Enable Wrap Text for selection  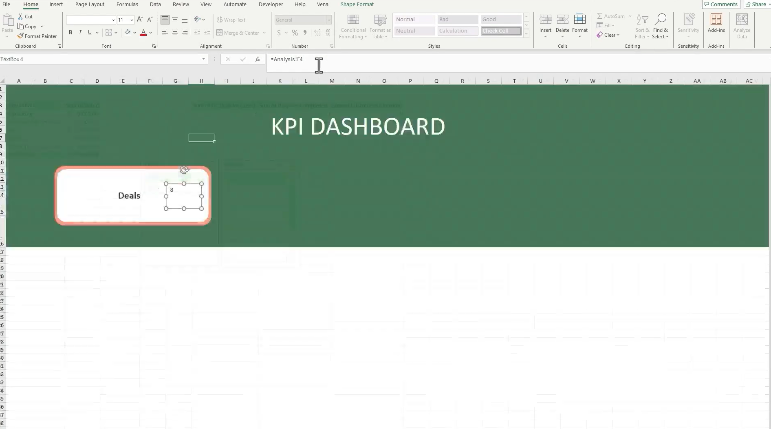click(231, 20)
